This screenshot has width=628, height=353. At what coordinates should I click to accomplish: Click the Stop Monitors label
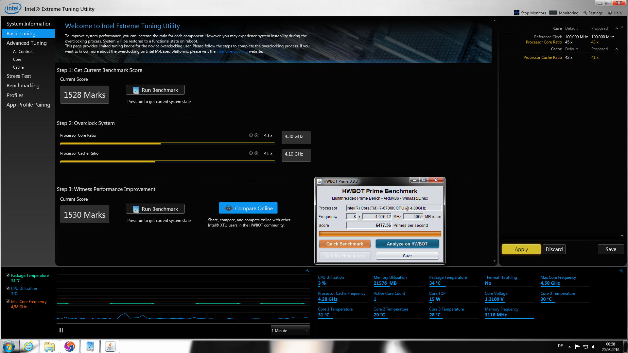[x=533, y=13]
